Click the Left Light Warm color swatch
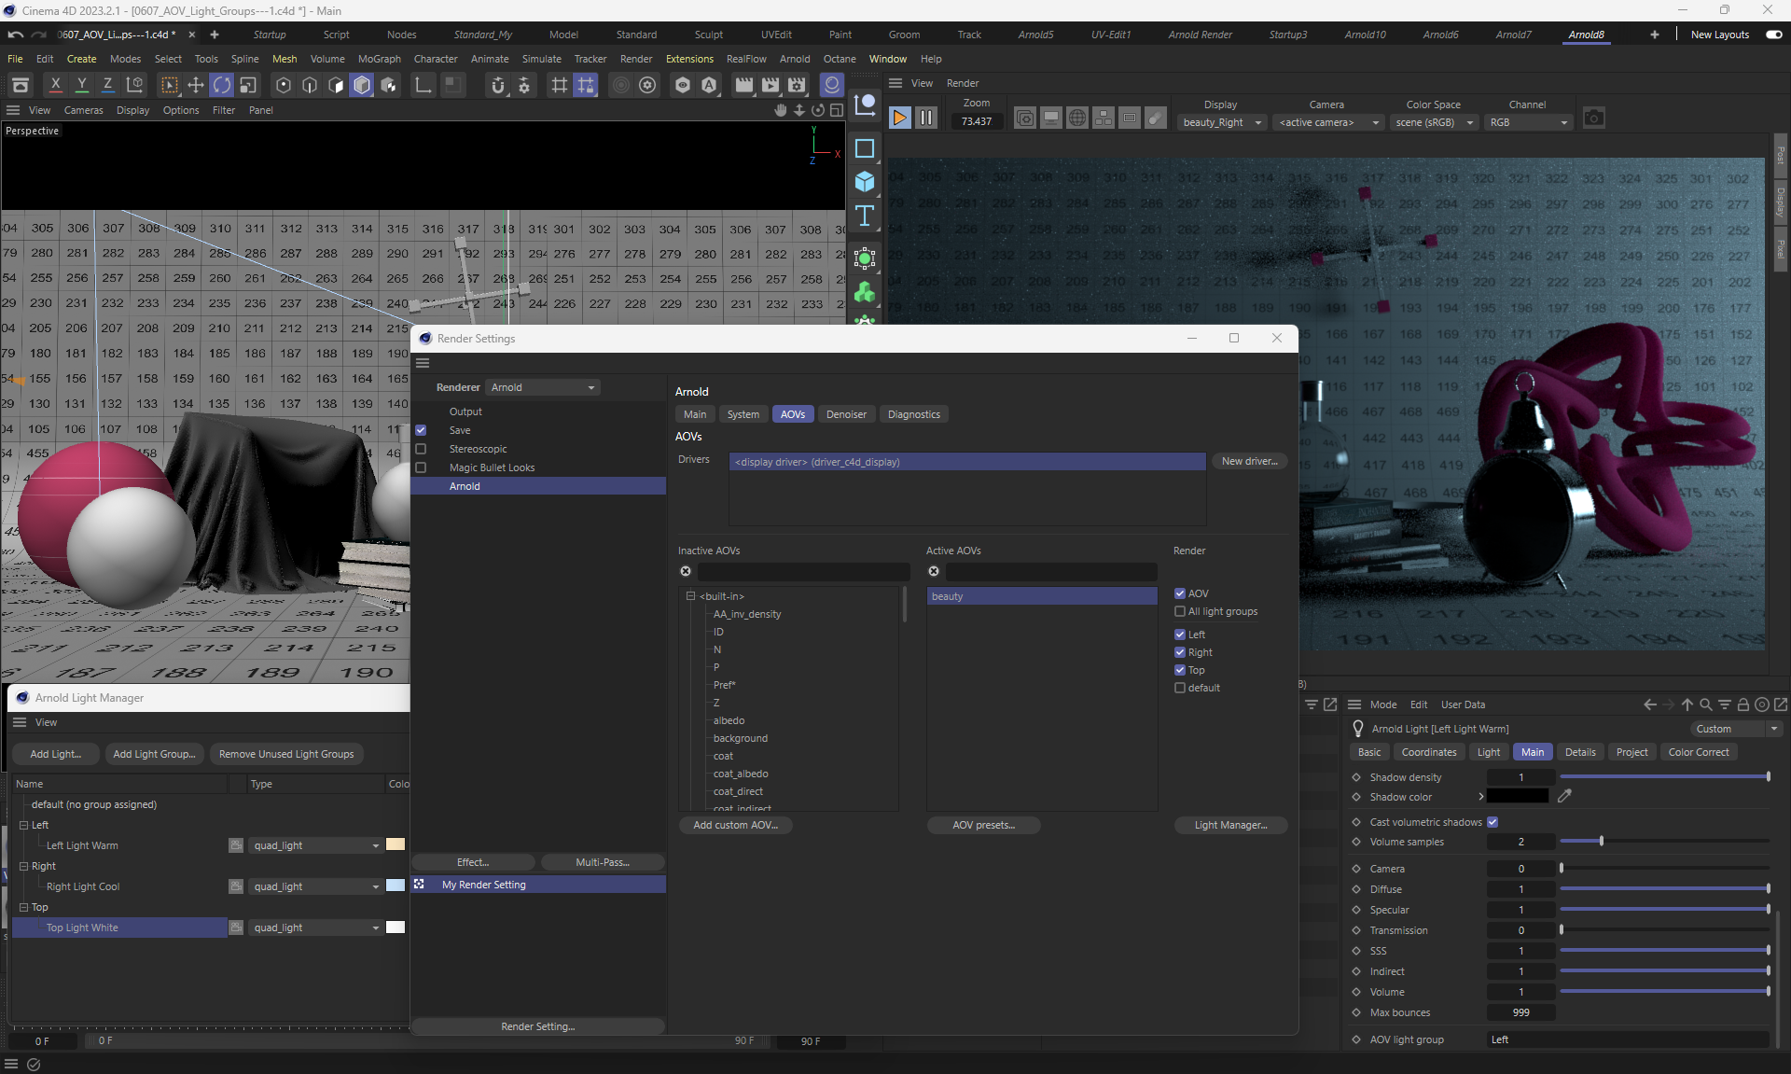The image size is (1791, 1074). [396, 845]
